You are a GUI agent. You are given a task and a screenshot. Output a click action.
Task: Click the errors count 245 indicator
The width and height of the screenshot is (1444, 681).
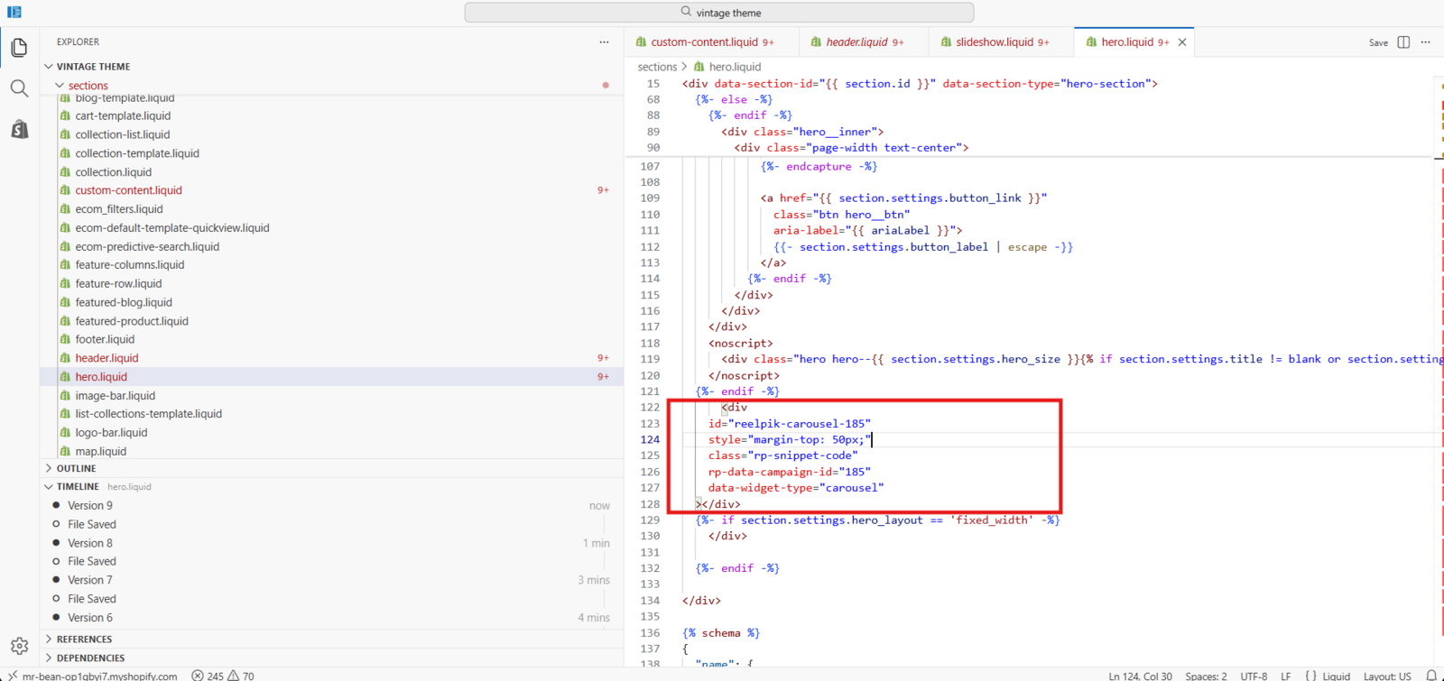coord(208,676)
